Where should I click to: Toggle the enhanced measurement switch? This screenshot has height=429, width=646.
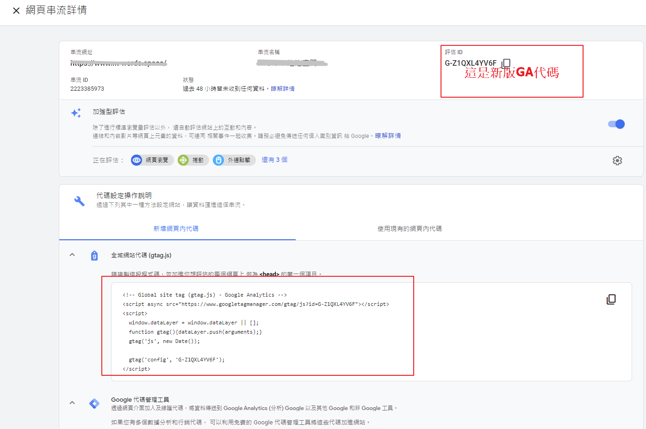click(x=616, y=124)
